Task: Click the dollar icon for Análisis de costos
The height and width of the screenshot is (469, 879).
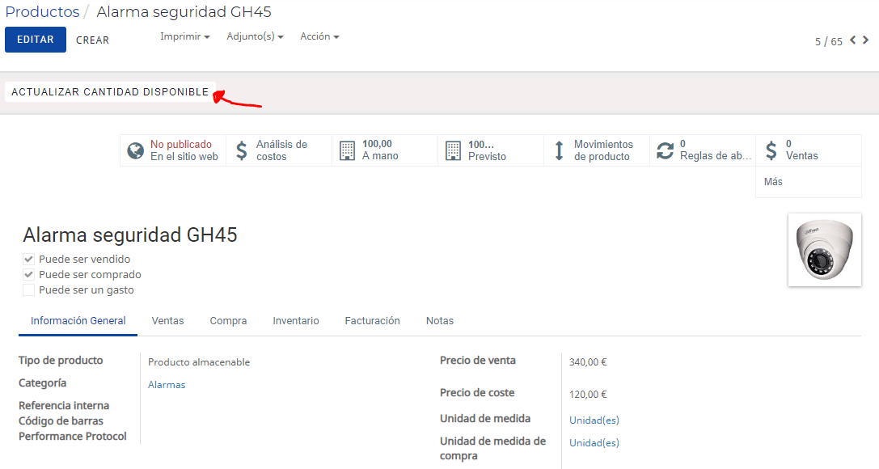Action: pos(242,150)
